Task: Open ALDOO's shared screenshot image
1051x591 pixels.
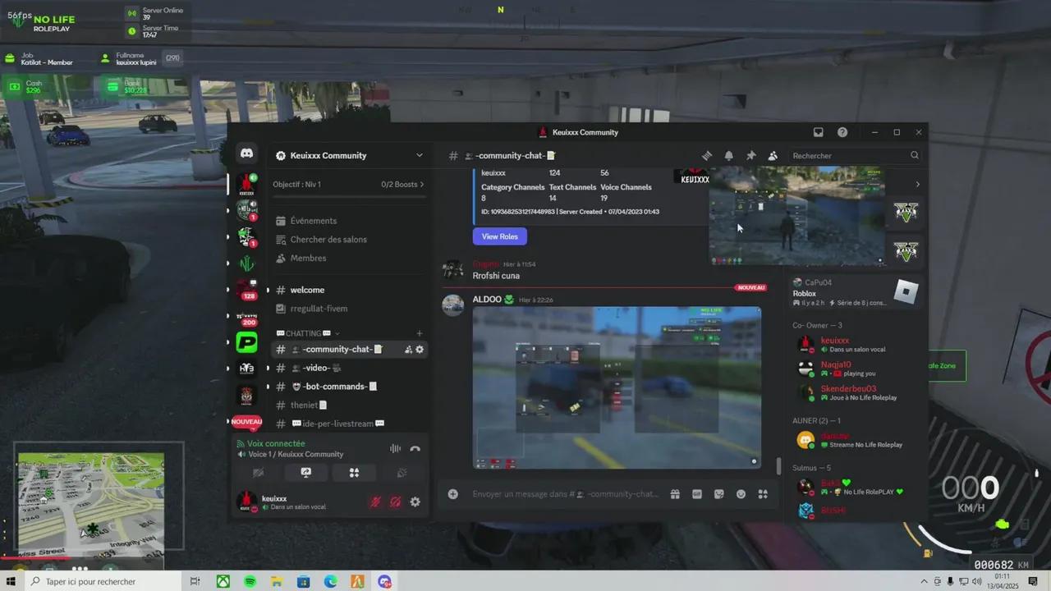Action: (x=617, y=387)
